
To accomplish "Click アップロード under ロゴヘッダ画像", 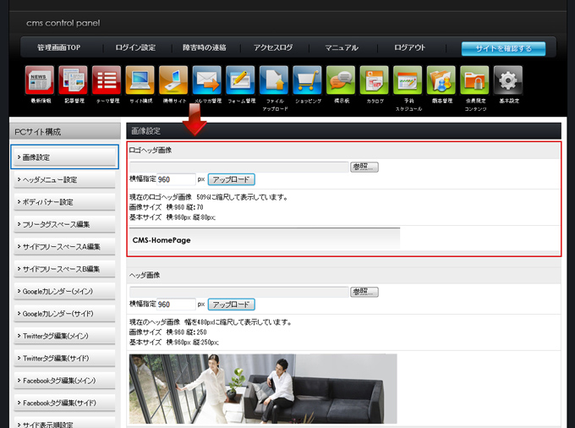I will (231, 179).
